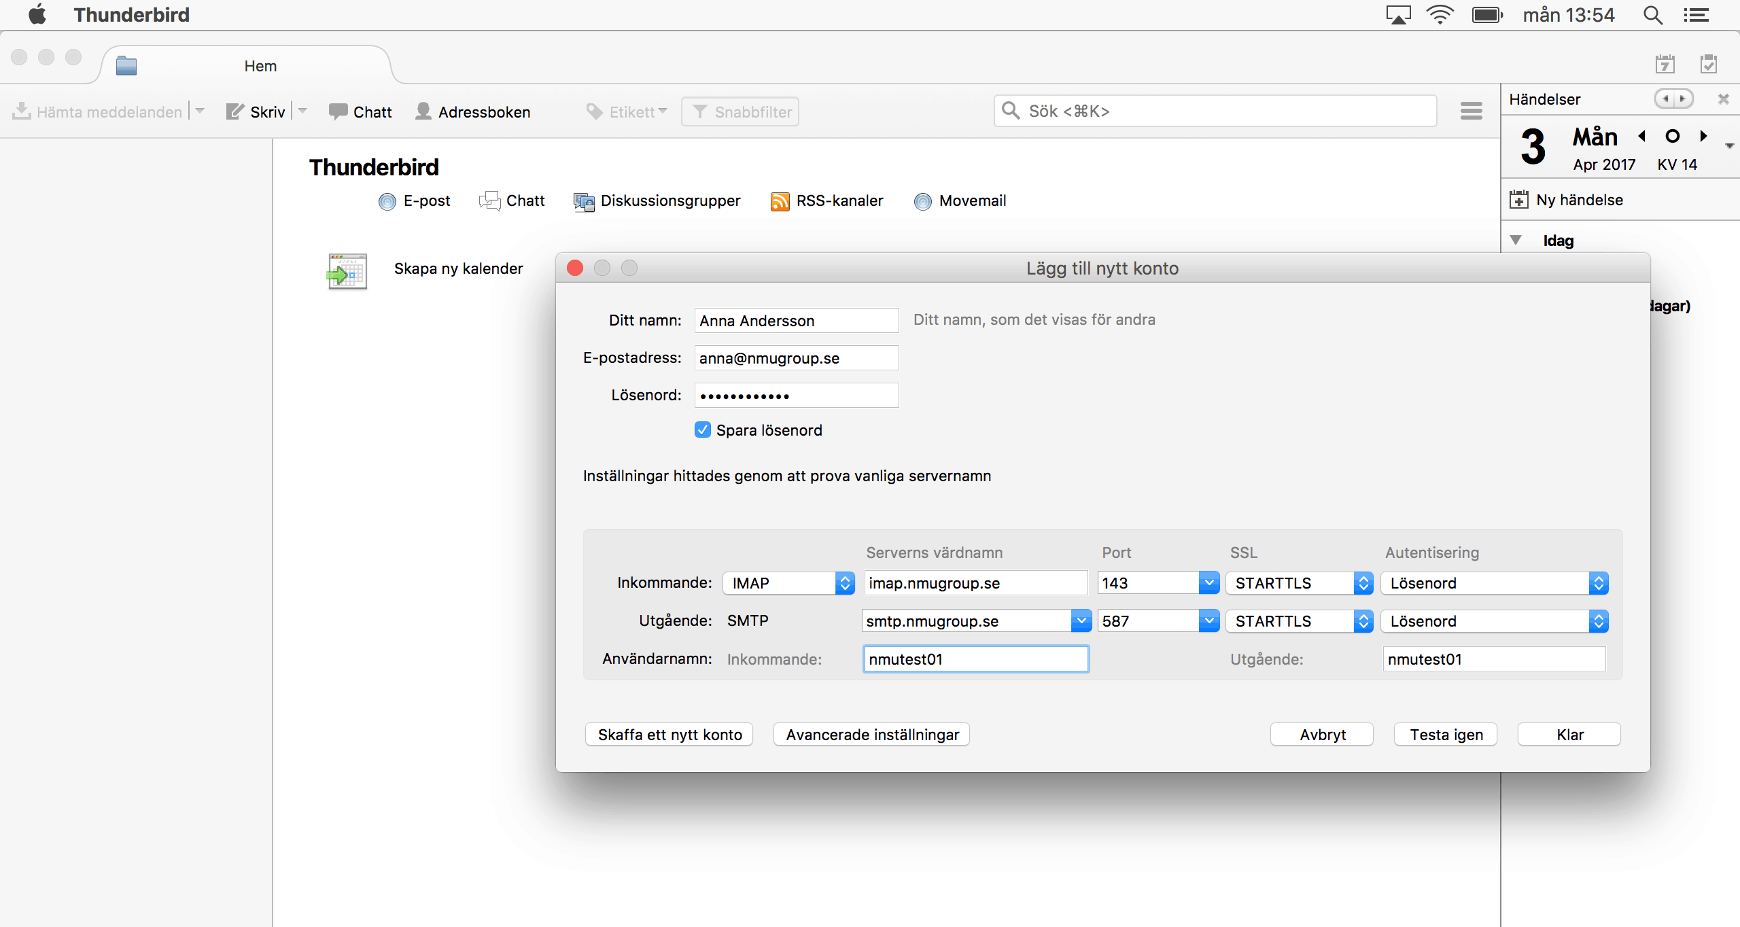Open the AirPlay display menu
This screenshot has width=1740, height=927.
point(1398,14)
